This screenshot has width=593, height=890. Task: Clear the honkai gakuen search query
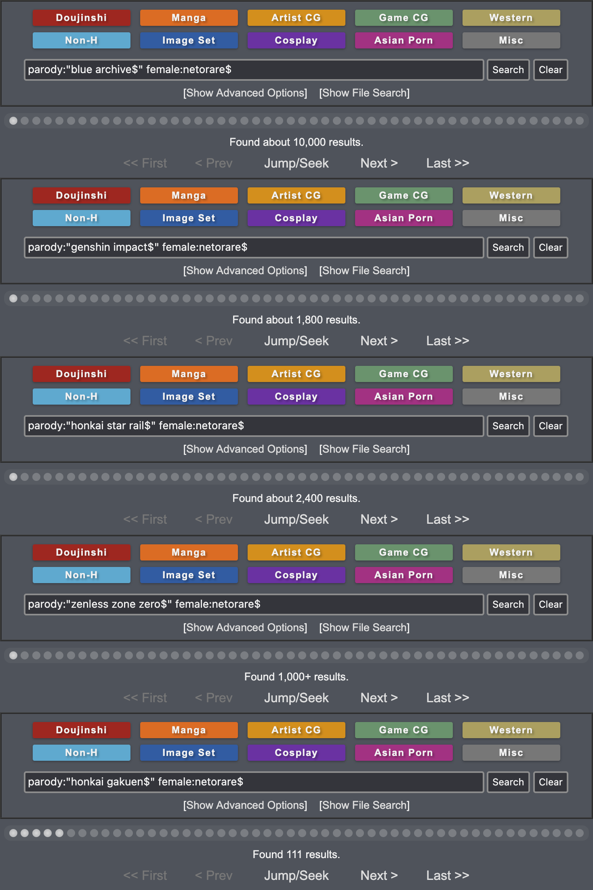point(550,782)
